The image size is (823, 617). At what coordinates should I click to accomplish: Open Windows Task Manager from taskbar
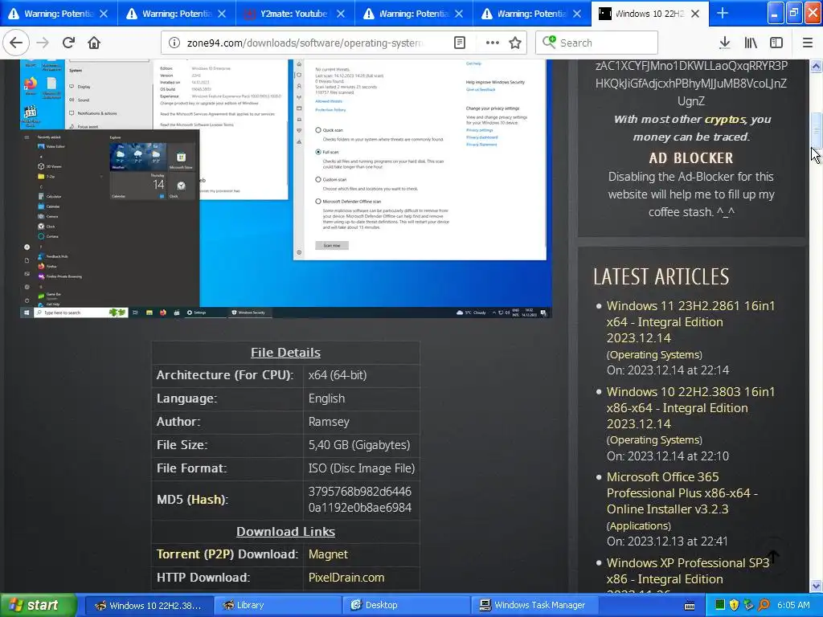coord(534,605)
